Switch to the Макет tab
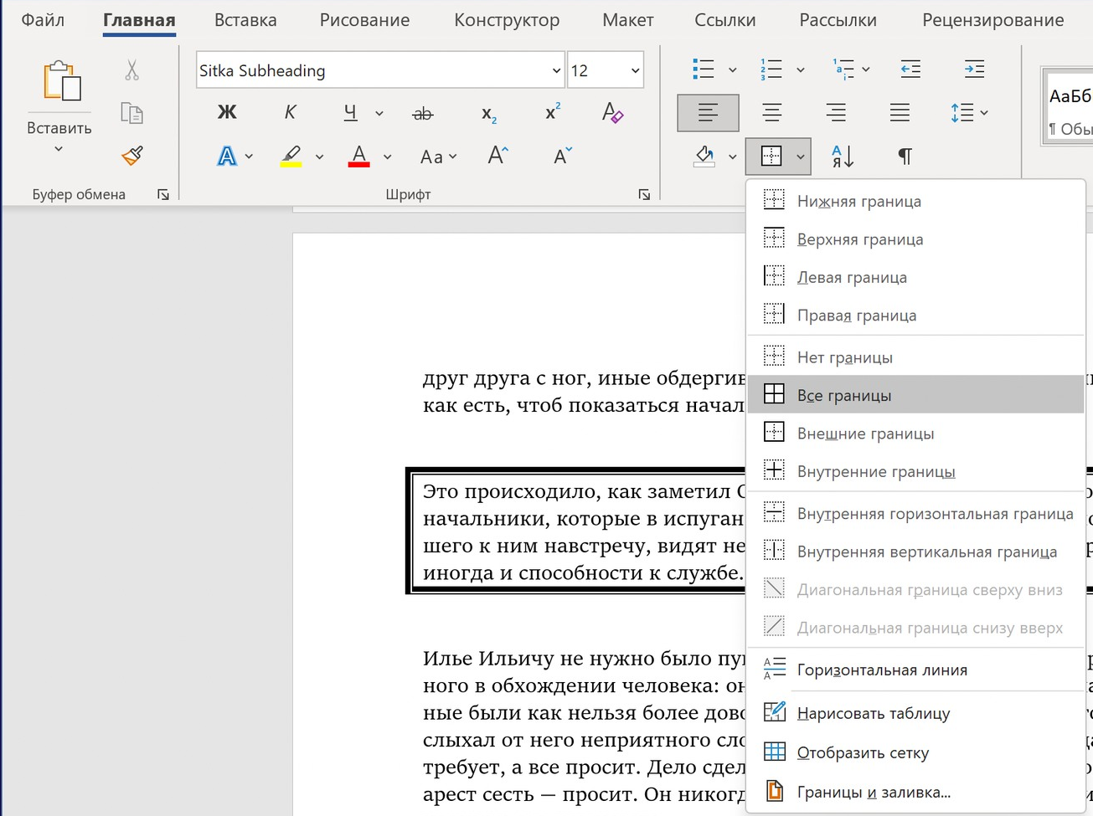The width and height of the screenshot is (1093, 816). tap(628, 20)
